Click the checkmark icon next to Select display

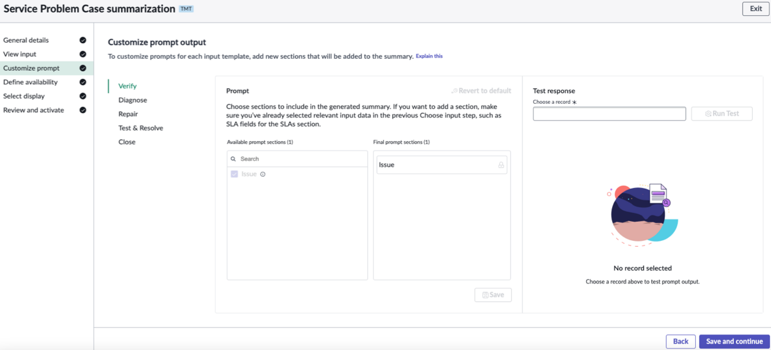pyautogui.click(x=82, y=96)
